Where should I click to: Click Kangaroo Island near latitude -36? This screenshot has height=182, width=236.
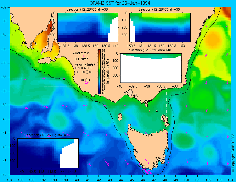(x=47, y=61)
